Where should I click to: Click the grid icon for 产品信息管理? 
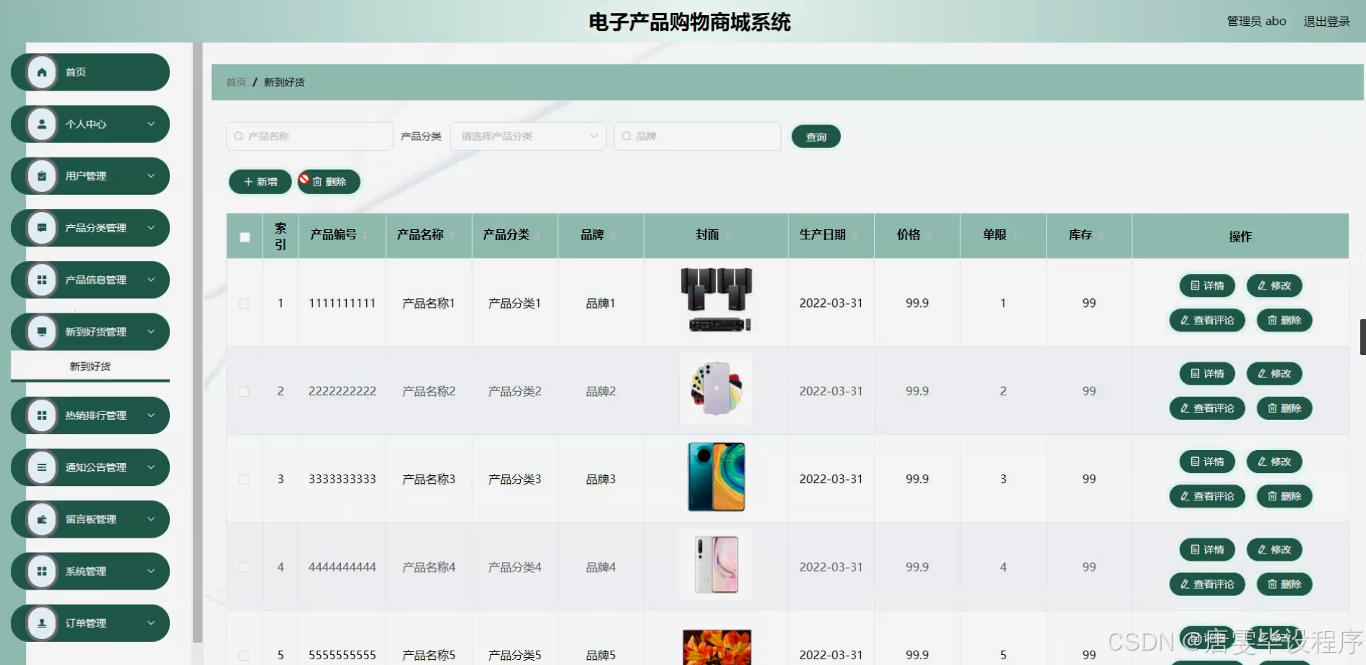click(42, 280)
